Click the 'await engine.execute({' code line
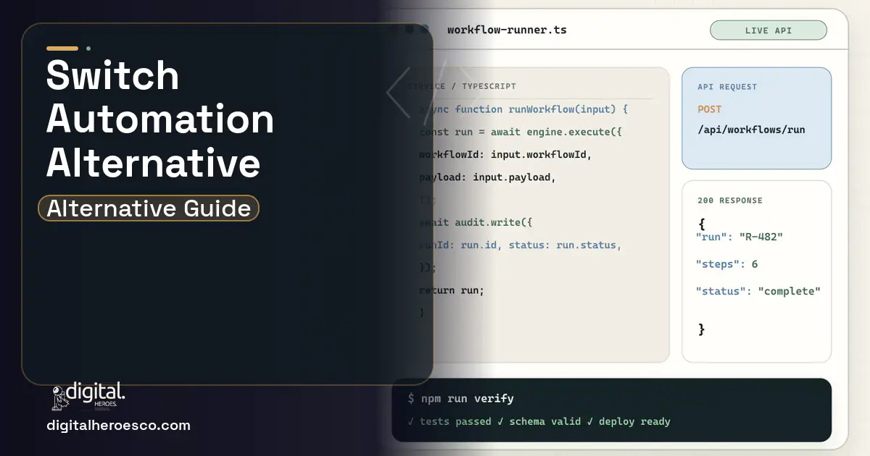This screenshot has width=870, height=456. (x=521, y=132)
